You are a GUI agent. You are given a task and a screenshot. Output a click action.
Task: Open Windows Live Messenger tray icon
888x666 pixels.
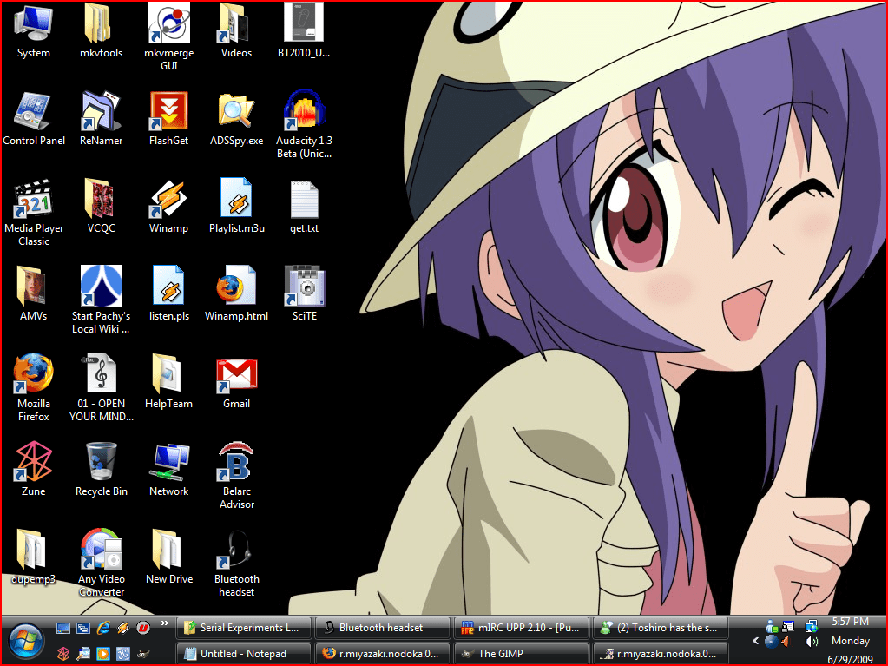(x=772, y=626)
